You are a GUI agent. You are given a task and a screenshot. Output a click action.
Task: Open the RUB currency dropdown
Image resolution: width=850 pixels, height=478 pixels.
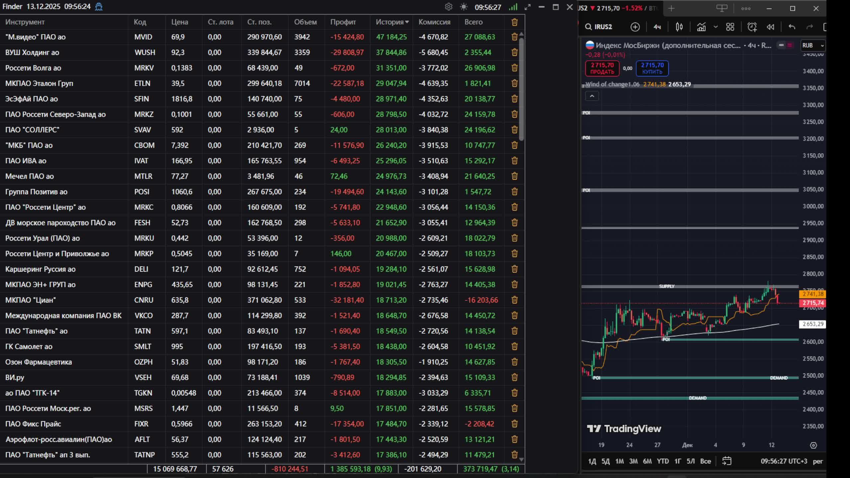point(812,45)
